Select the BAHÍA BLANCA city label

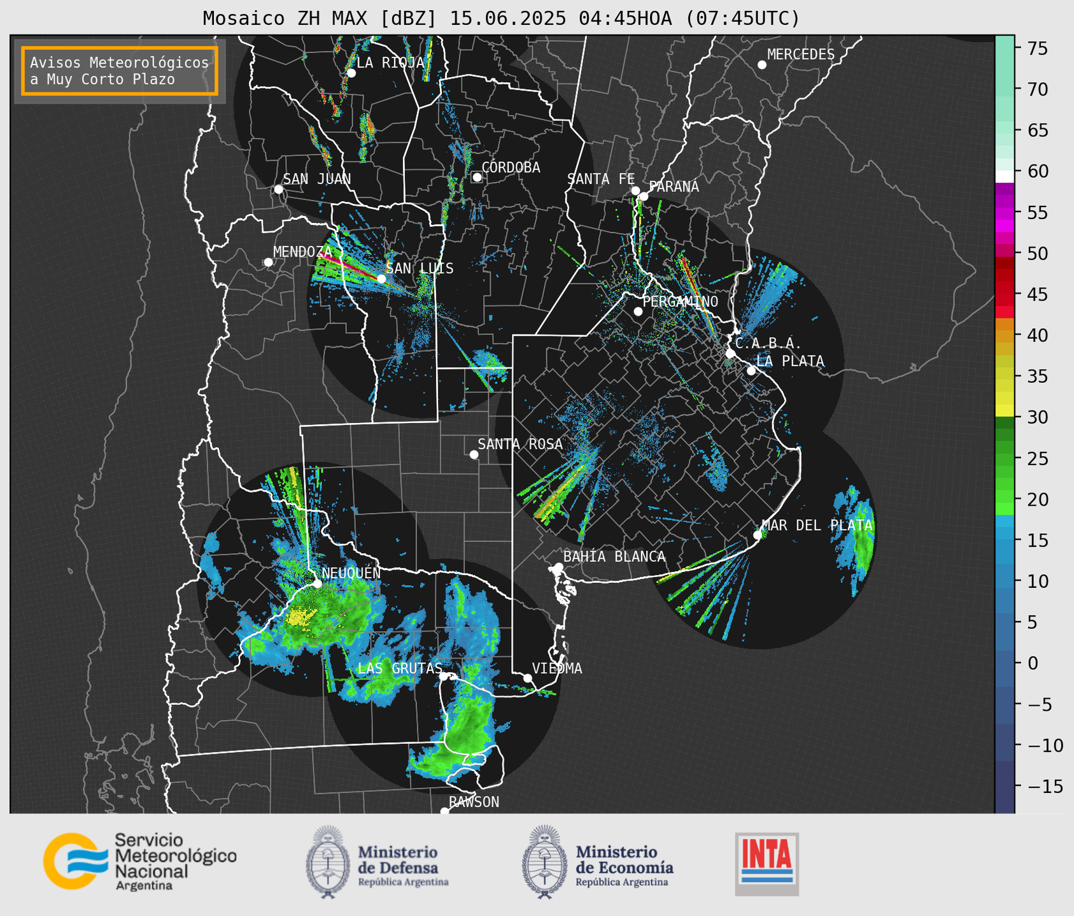pos(614,557)
